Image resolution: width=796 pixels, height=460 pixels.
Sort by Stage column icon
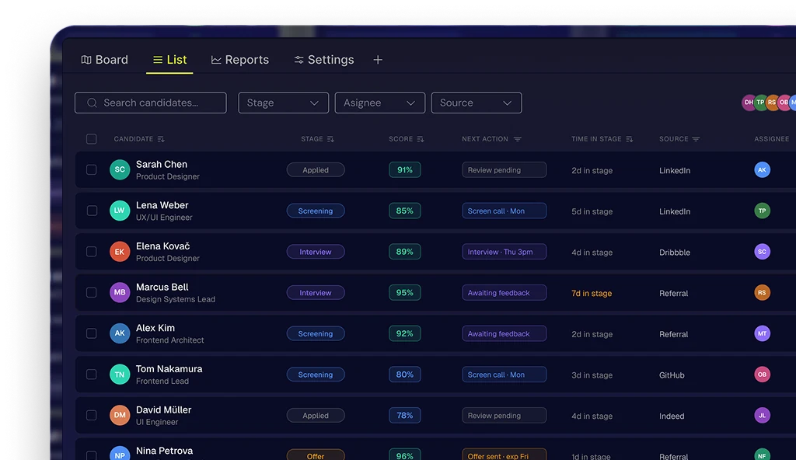[x=330, y=139]
